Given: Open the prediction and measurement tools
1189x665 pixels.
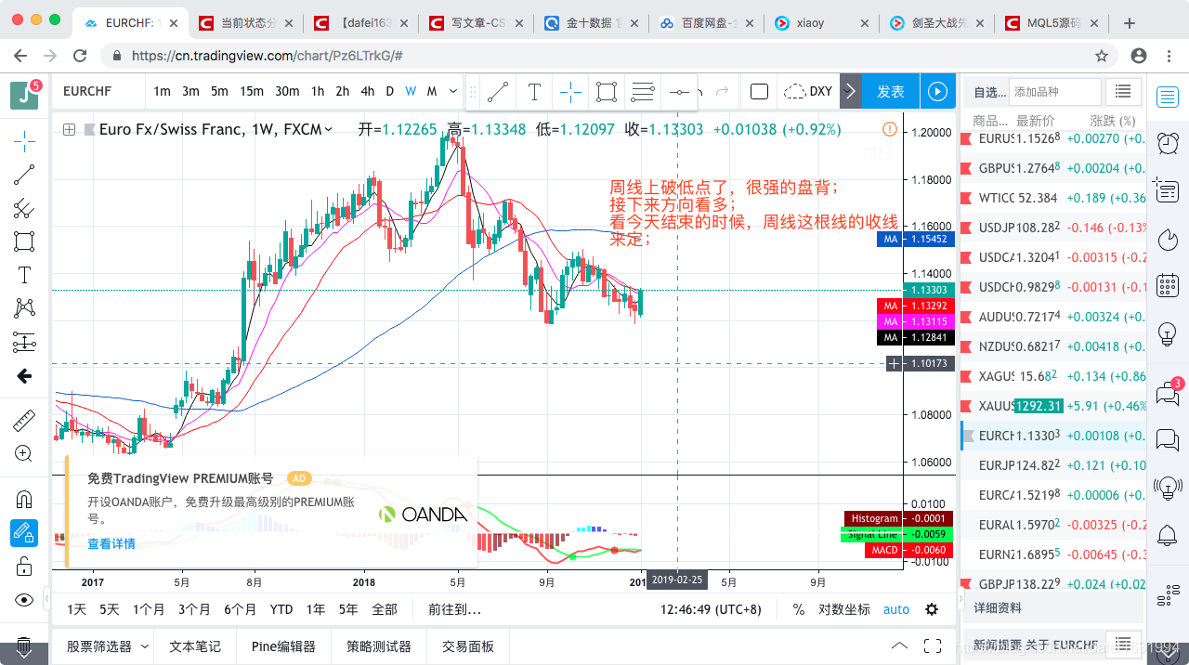Looking at the screenshot, I should coord(24,342).
